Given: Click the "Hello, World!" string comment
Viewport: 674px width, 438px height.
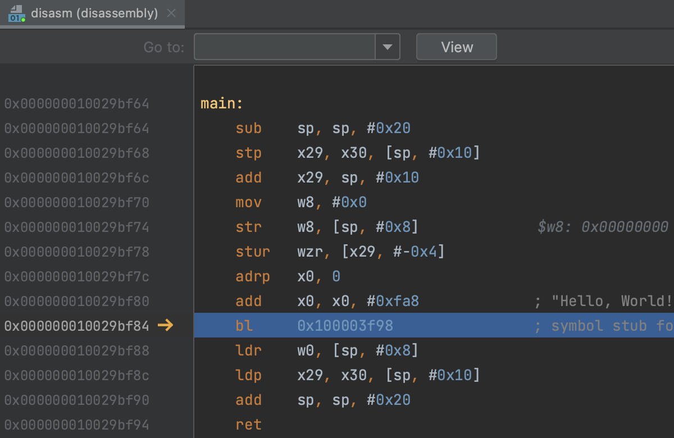Looking at the screenshot, I should point(611,301).
